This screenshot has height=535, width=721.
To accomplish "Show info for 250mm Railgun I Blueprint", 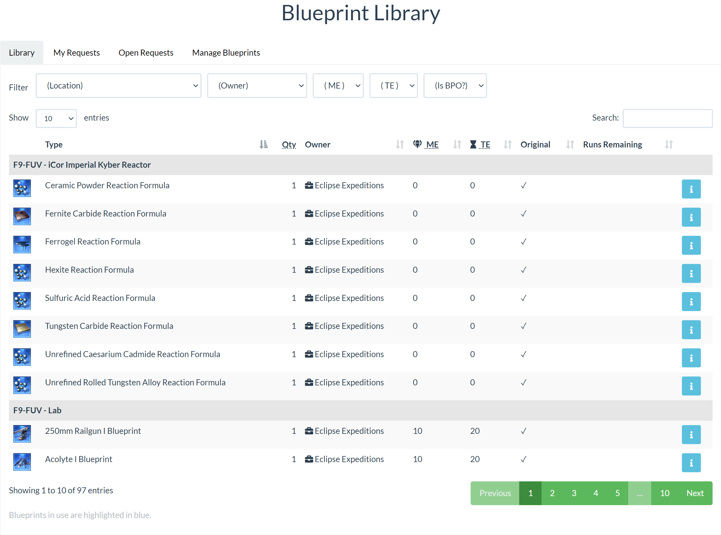I will [691, 434].
